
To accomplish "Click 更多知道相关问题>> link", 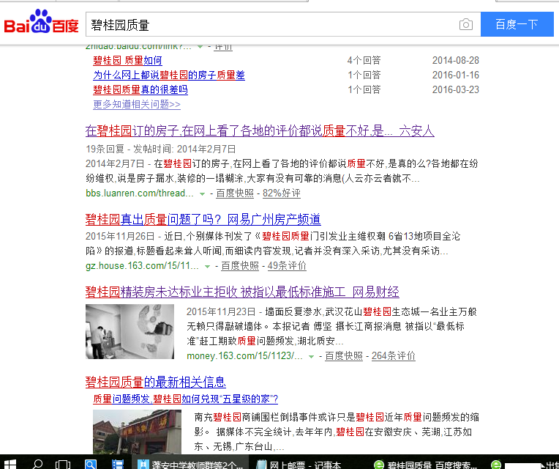I will point(137,104).
